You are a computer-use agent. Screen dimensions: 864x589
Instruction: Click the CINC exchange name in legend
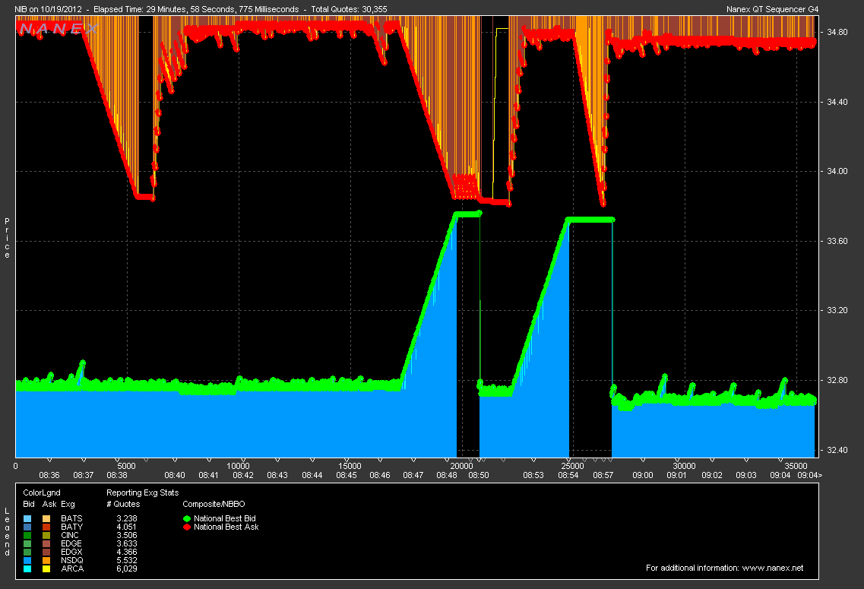tap(70, 535)
